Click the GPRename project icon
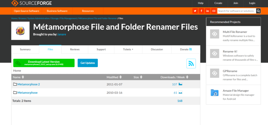Viewport: 268px width, 125px height. (x=215, y=73)
